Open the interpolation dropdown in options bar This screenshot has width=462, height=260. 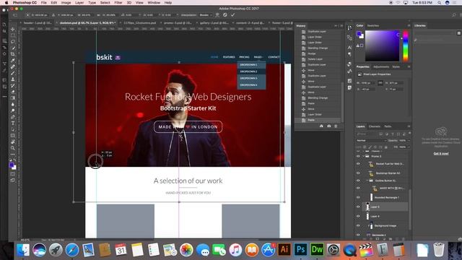206,14
